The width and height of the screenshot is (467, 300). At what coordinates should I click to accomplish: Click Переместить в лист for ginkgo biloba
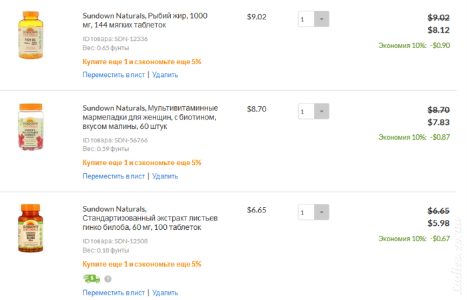point(113,293)
